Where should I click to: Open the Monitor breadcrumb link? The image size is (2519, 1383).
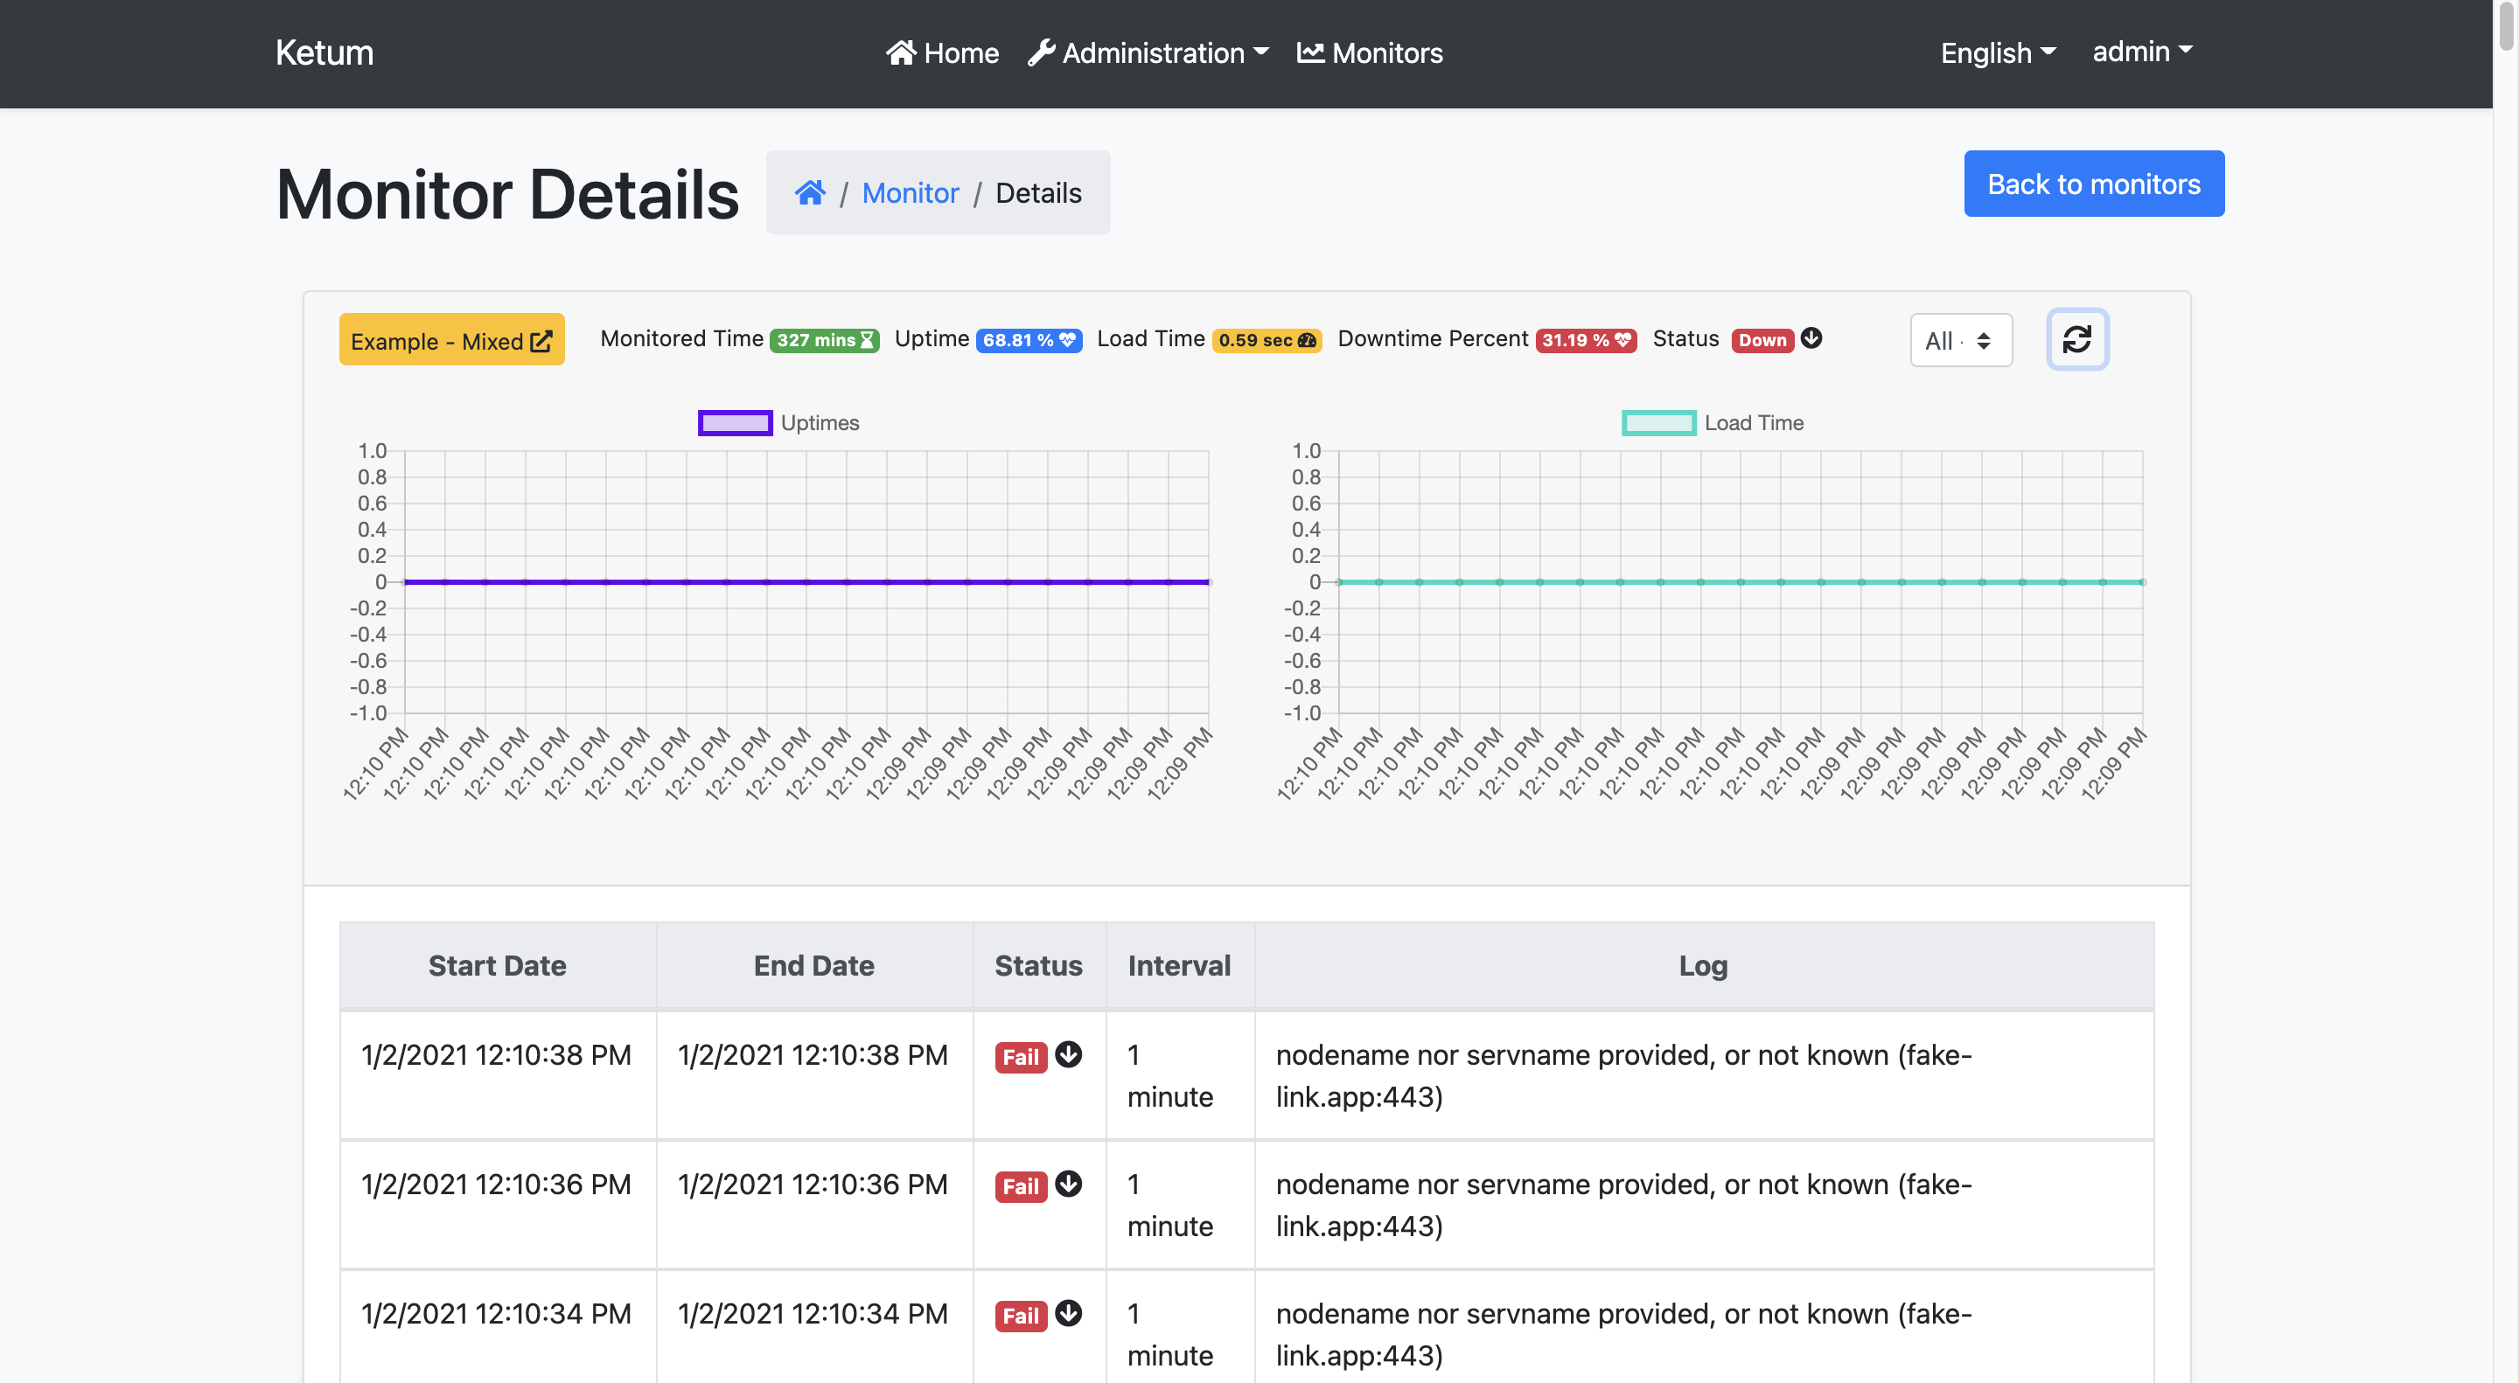pos(910,192)
